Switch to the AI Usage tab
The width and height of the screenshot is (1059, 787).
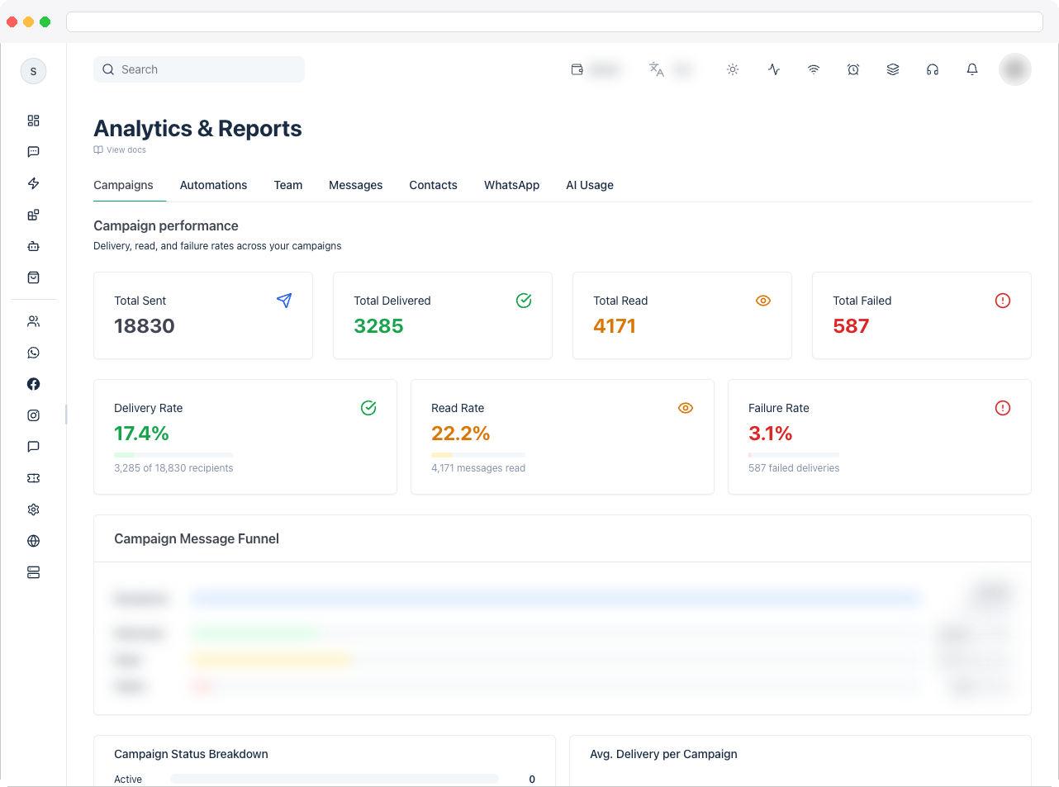click(x=590, y=185)
